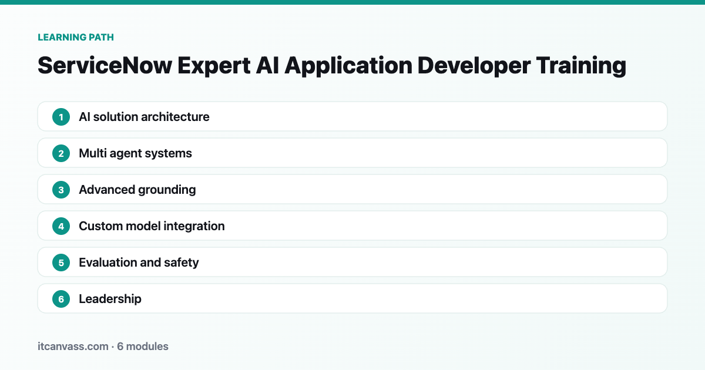Screen dimensions: 705x370
Task: Click the number 4 badge icon
Action: click(61, 226)
